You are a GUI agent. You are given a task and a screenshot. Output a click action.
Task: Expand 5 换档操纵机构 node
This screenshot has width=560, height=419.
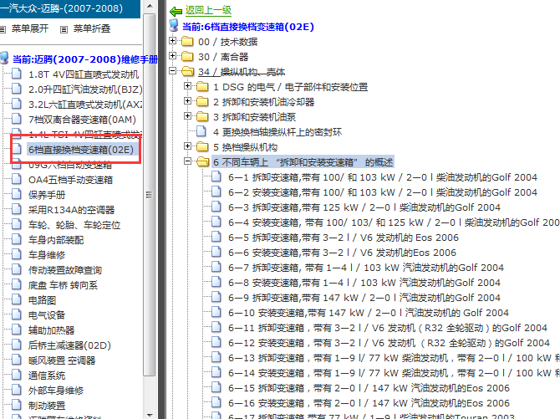[x=187, y=146]
